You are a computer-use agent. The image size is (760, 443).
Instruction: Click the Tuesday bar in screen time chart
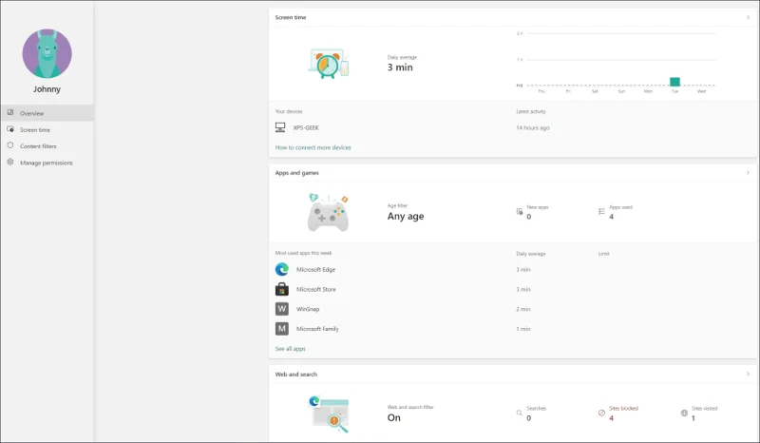coord(674,82)
